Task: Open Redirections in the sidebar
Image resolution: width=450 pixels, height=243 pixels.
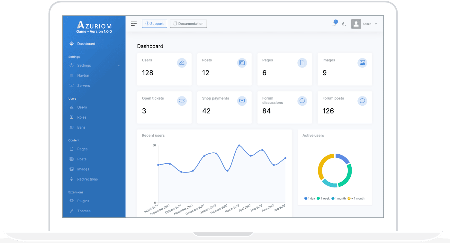Action: (87, 179)
